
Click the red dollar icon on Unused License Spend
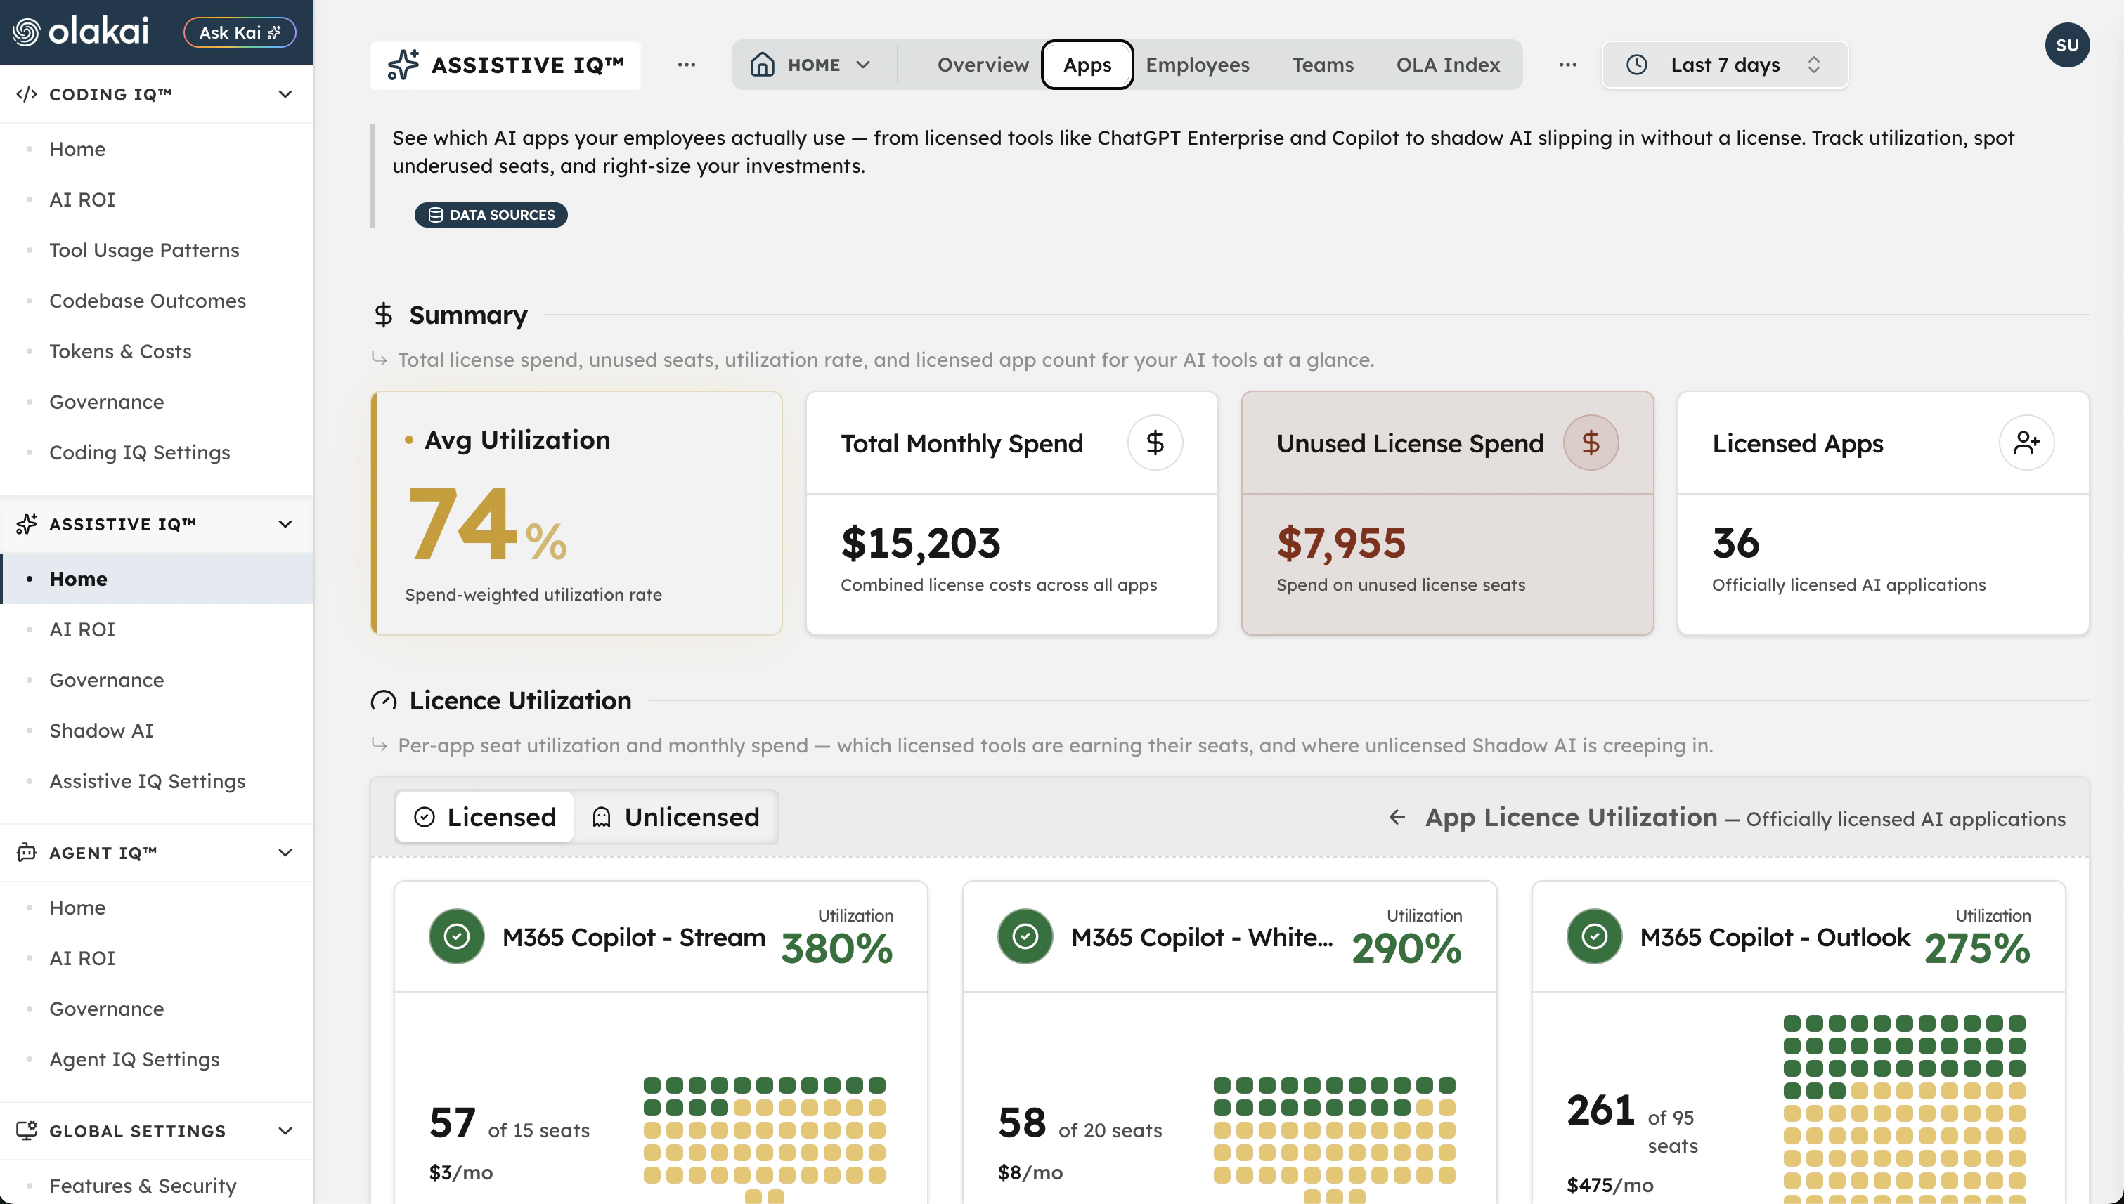tap(1591, 443)
